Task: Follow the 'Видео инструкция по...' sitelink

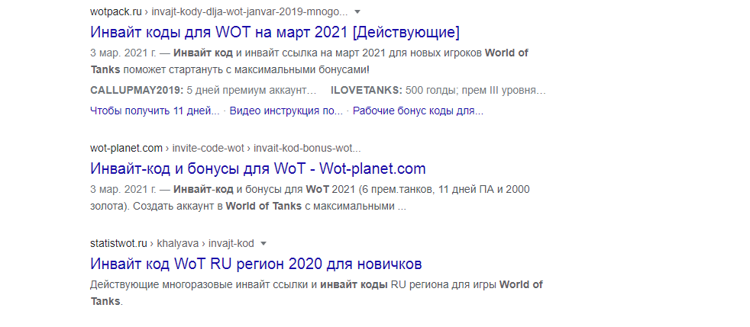Action: (x=286, y=111)
